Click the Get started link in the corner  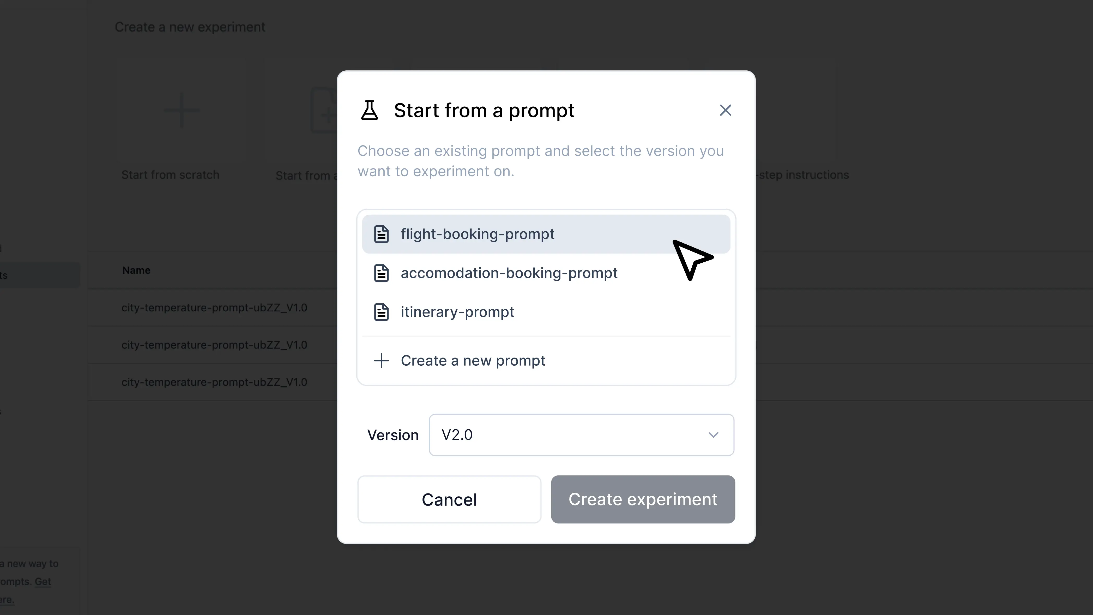[43, 581]
